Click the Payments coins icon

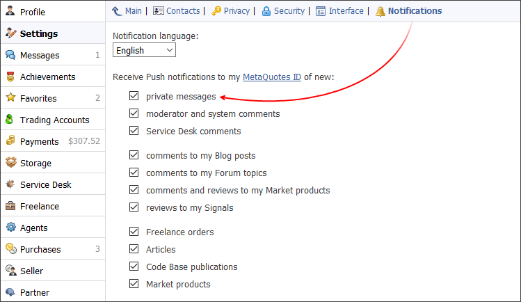(10, 142)
